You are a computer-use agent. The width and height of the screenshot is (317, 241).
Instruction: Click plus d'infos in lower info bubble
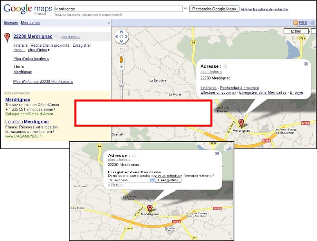(119, 160)
